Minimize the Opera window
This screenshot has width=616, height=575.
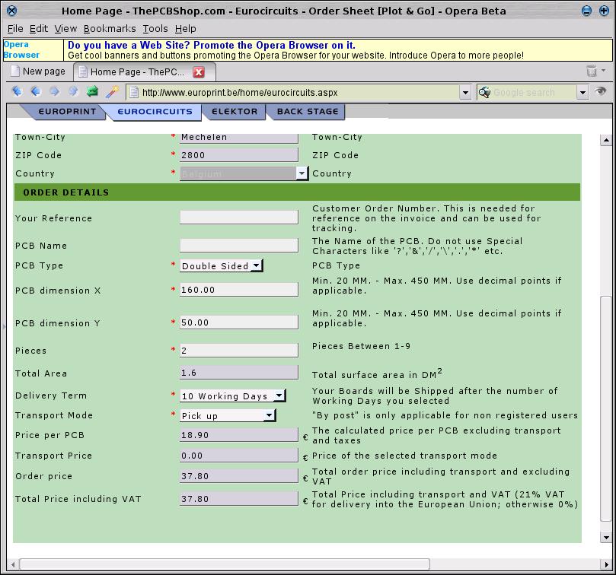point(586,11)
